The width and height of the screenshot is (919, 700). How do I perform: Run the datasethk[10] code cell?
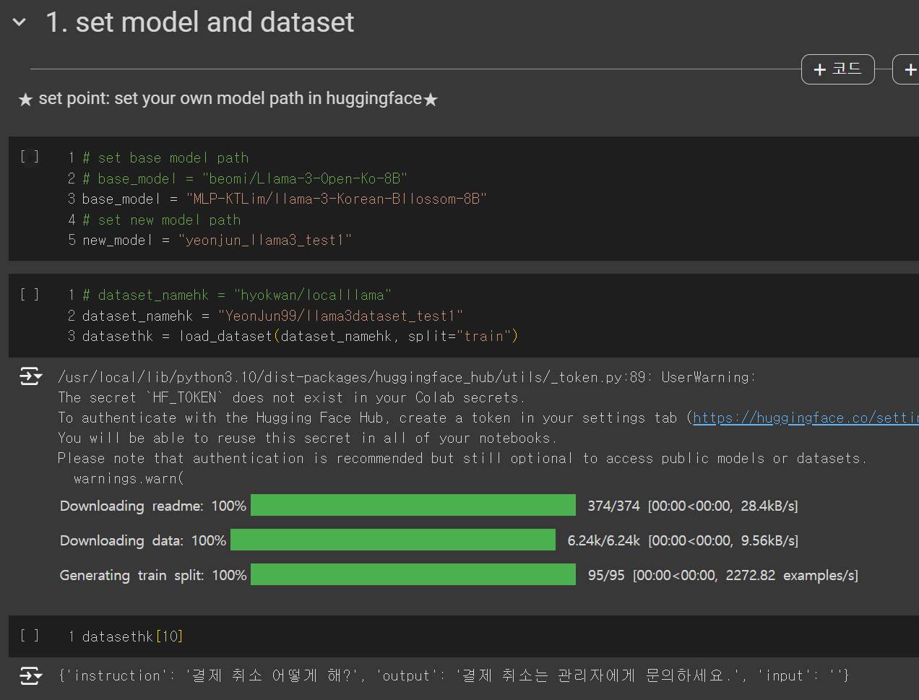30,636
